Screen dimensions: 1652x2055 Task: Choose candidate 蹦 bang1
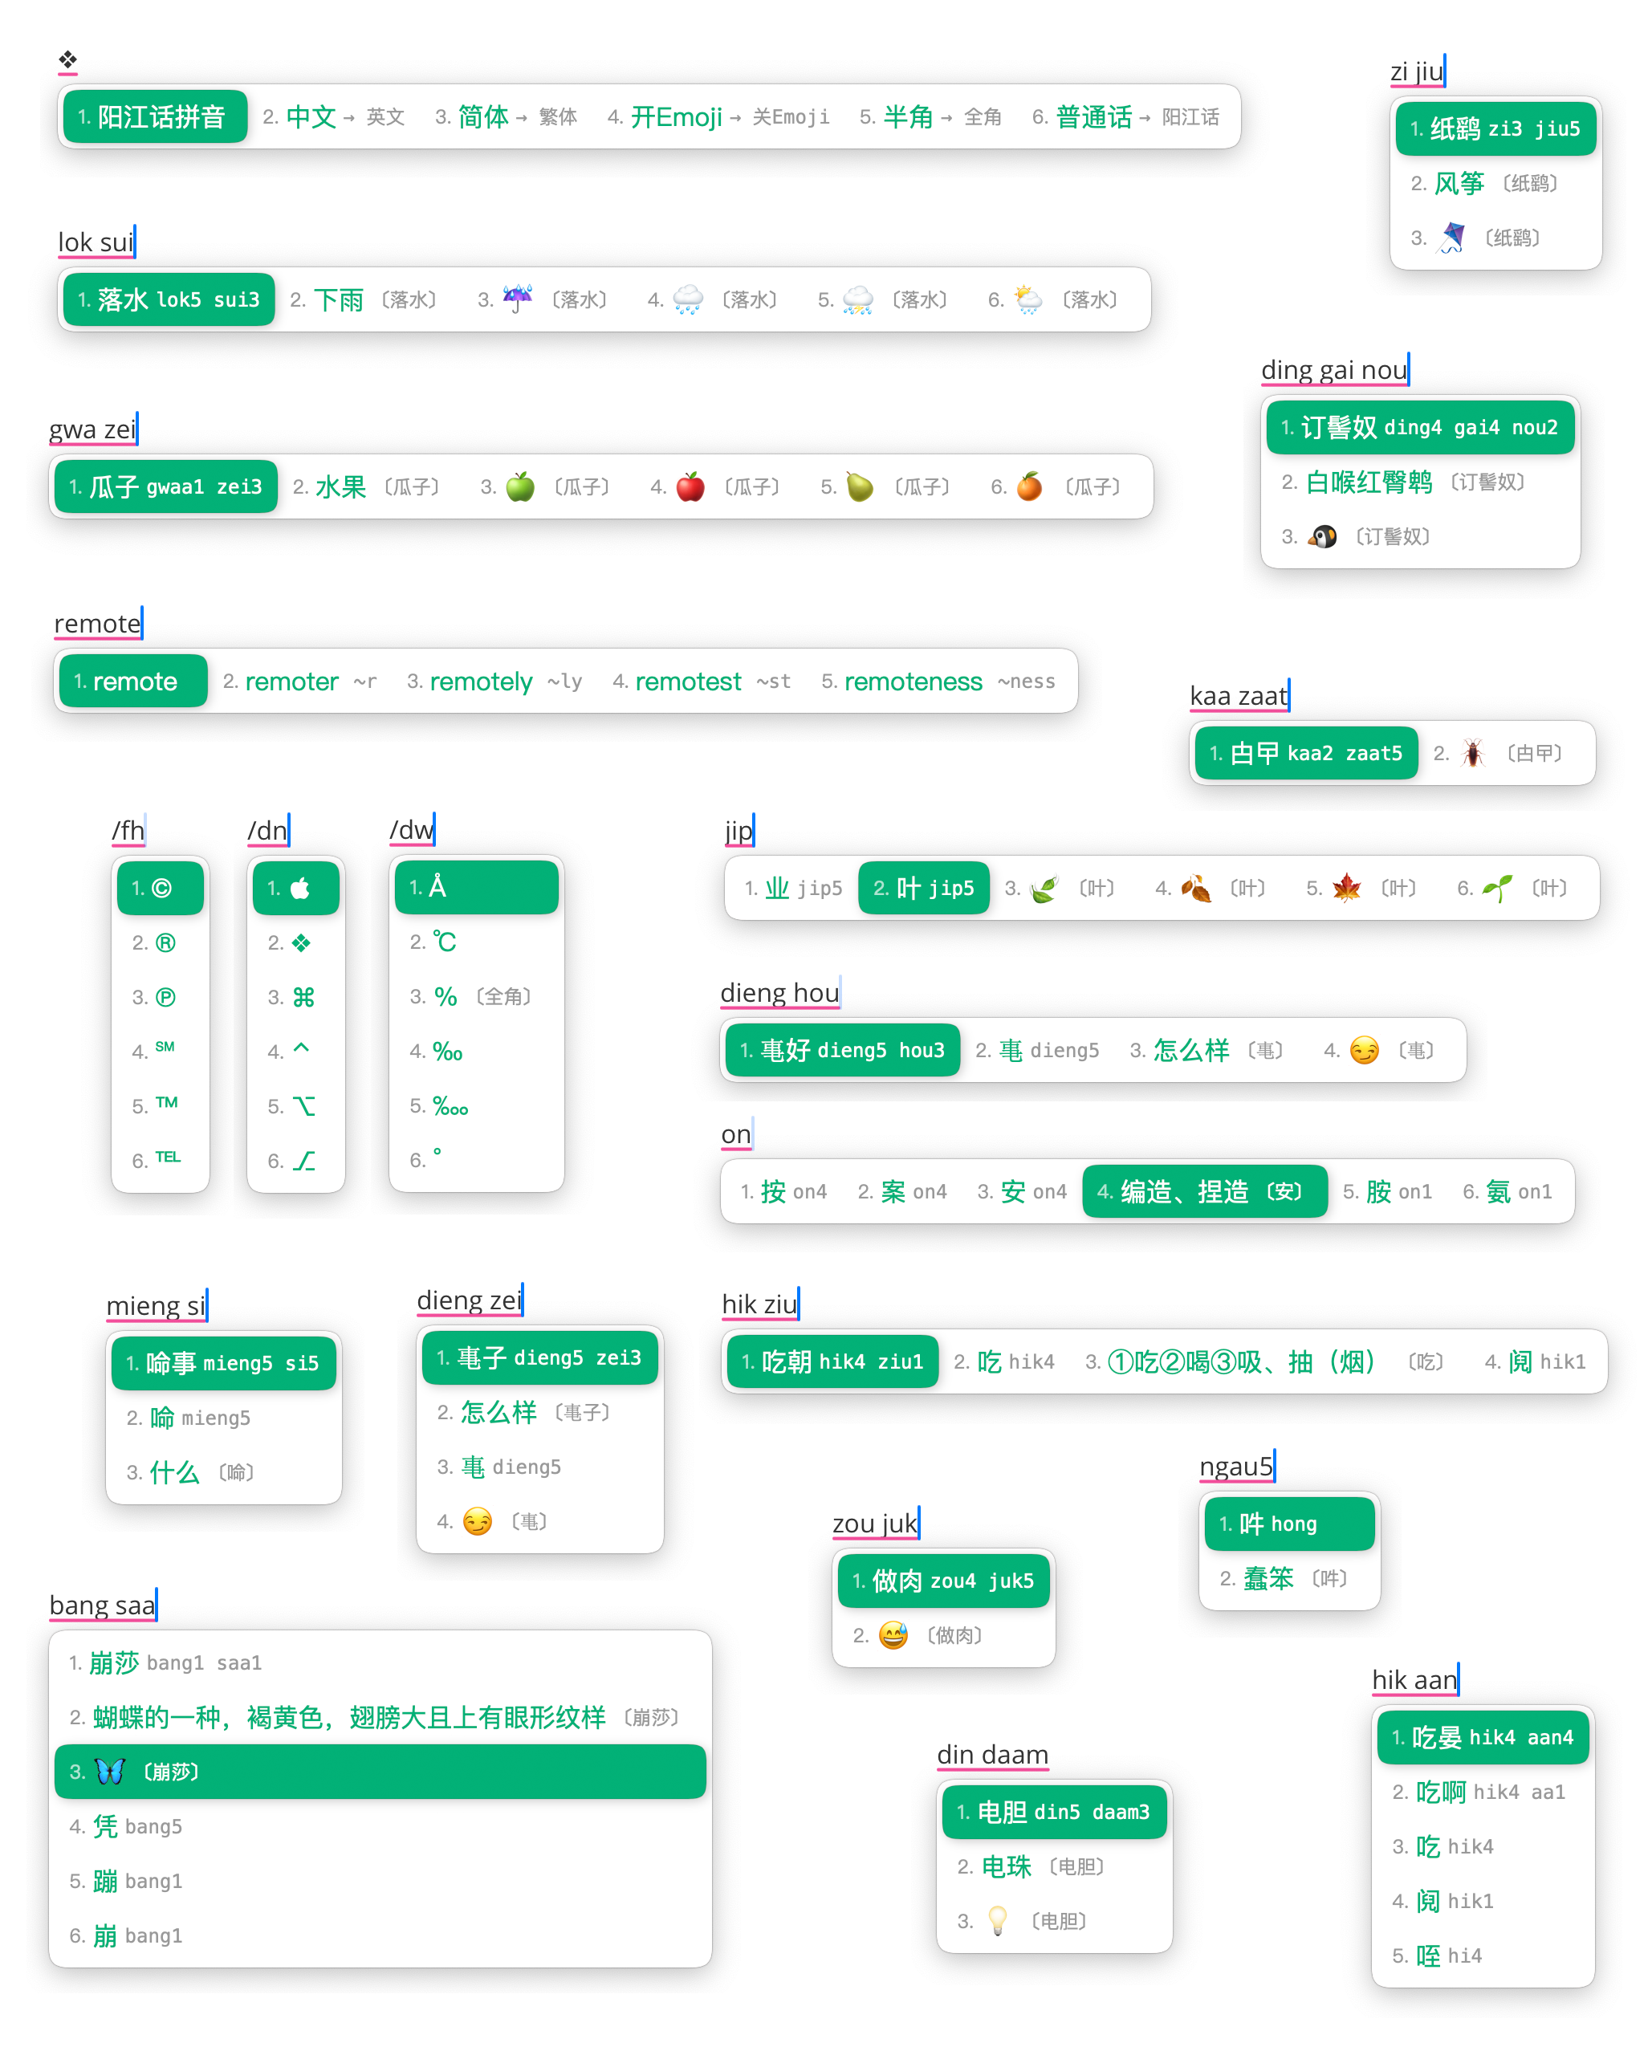[x=125, y=1880]
